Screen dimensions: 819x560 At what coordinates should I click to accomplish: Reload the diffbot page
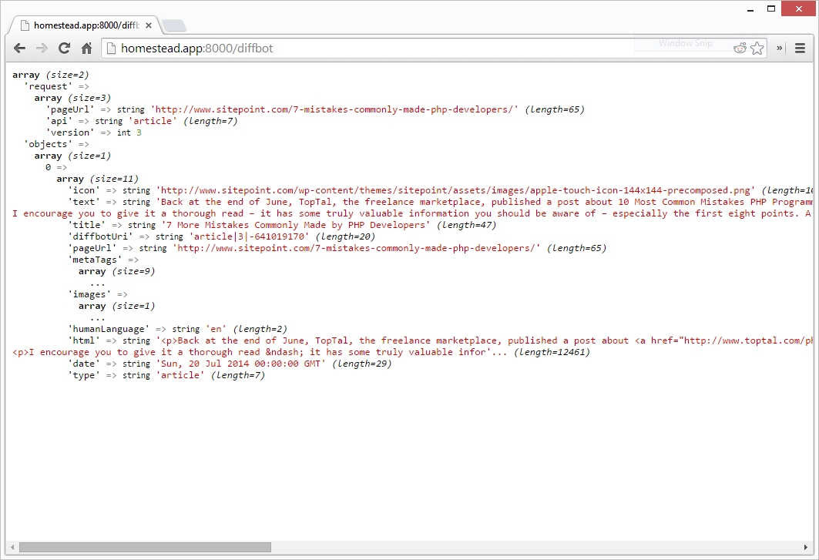(x=64, y=48)
